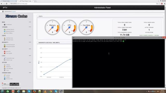Click the STATS panel header
This screenshot has width=166, height=93.
coord(100,16)
